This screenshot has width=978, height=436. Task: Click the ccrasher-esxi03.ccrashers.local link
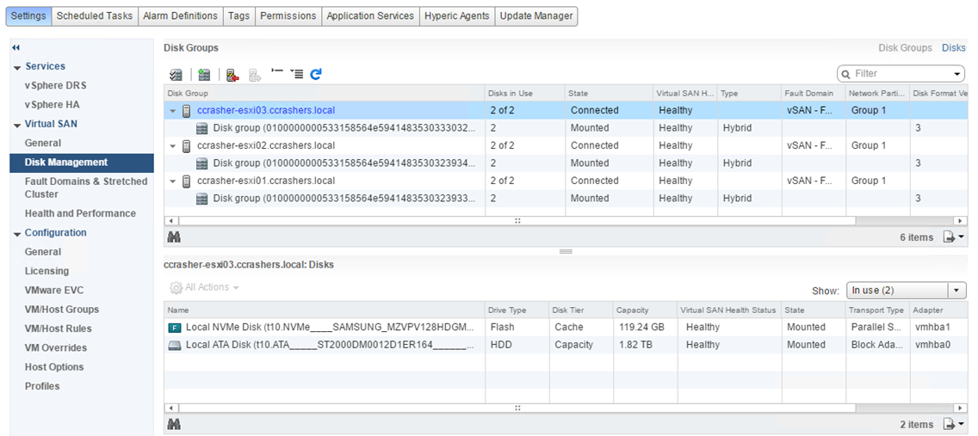pyautogui.click(x=266, y=110)
